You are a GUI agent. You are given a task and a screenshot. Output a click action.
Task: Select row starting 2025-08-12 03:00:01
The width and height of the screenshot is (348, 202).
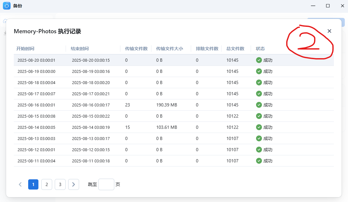point(174,150)
